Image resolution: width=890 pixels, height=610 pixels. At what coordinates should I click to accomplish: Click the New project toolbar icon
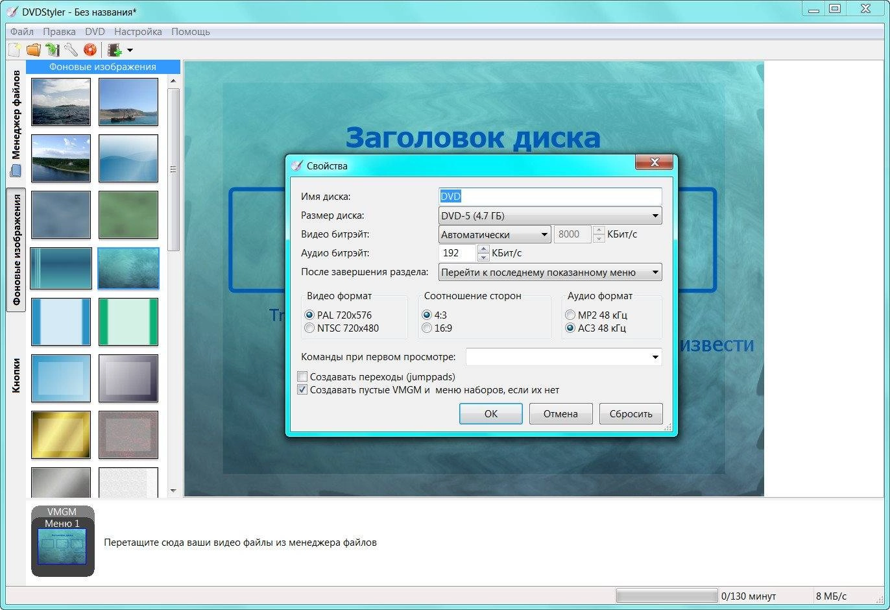14,49
